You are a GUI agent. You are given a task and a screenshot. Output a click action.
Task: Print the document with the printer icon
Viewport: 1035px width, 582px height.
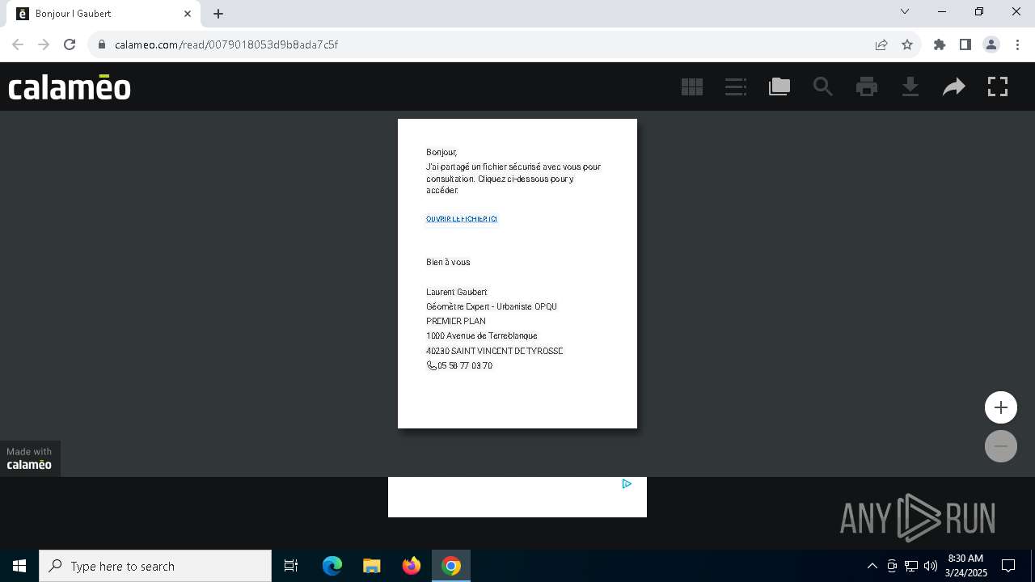click(867, 86)
